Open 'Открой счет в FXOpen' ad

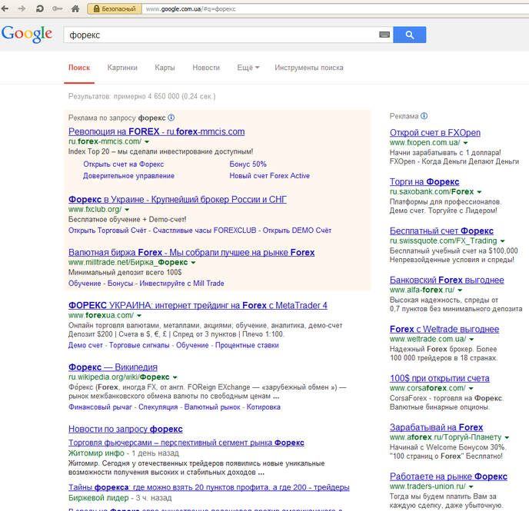tap(435, 132)
